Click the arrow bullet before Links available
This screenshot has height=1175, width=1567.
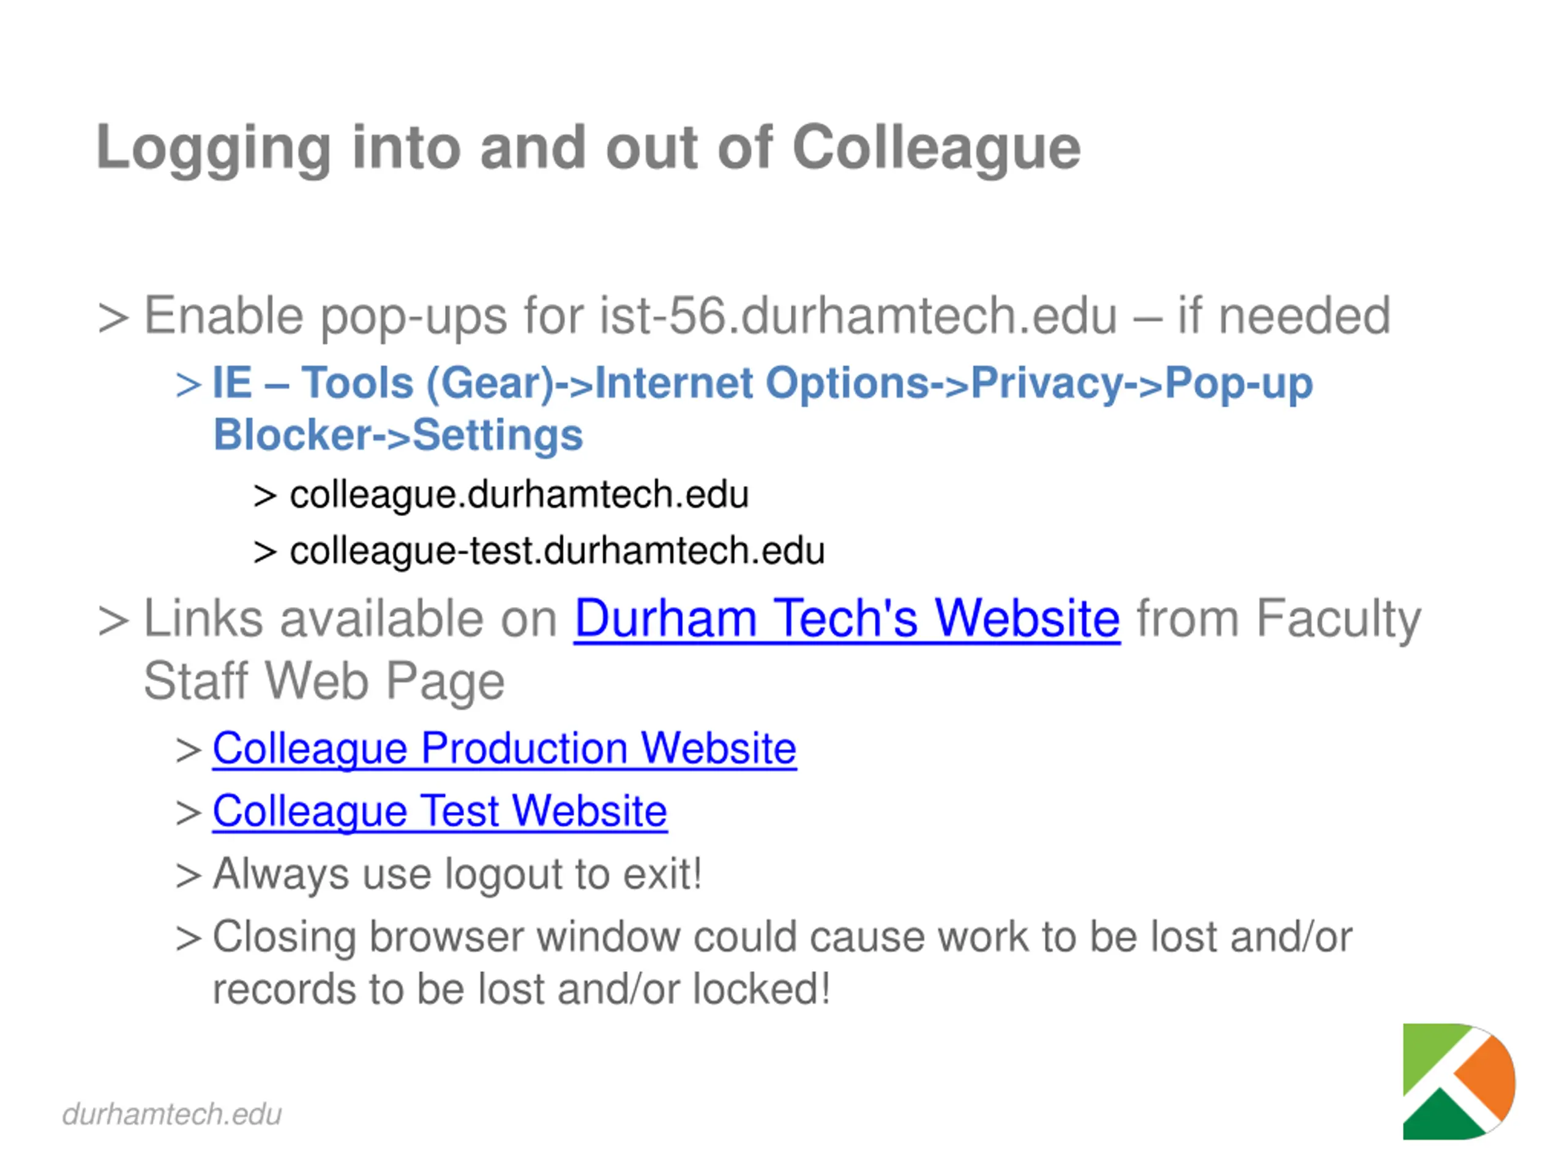[x=113, y=621]
